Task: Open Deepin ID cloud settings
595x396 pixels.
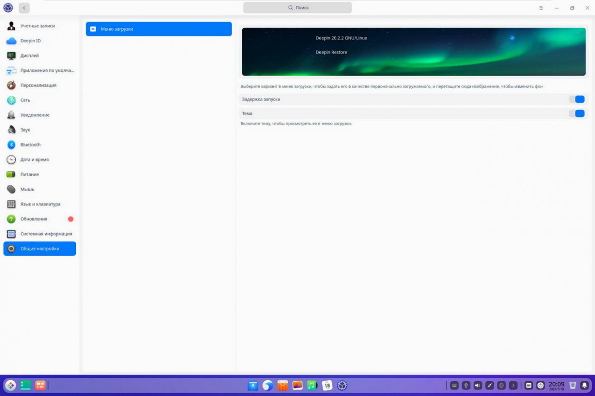Action: [x=30, y=41]
